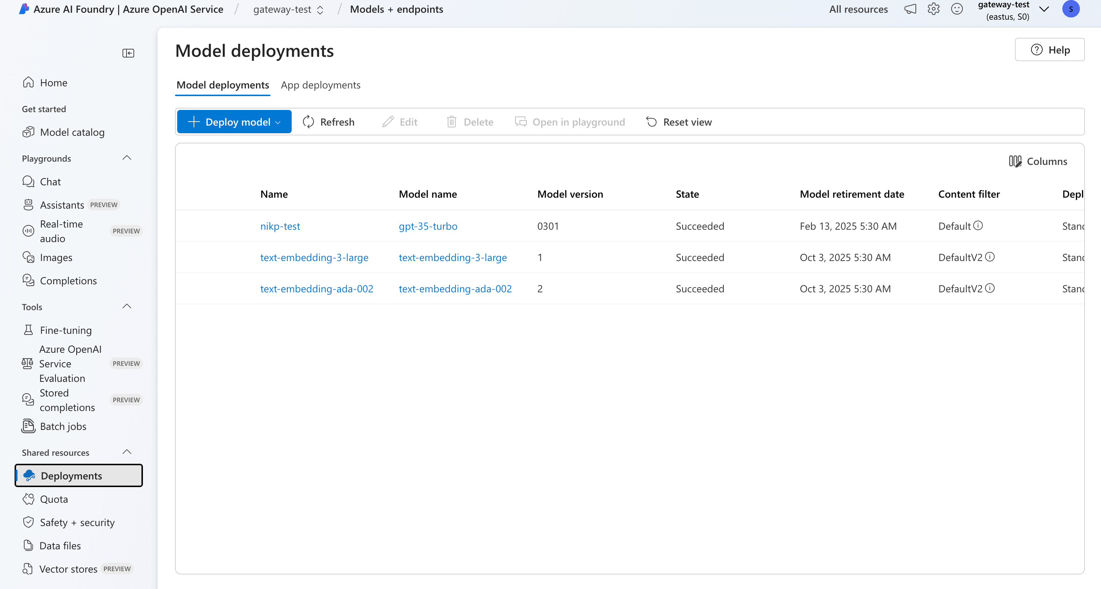Sort by the State column header
The height and width of the screenshot is (589, 1101).
[687, 194]
